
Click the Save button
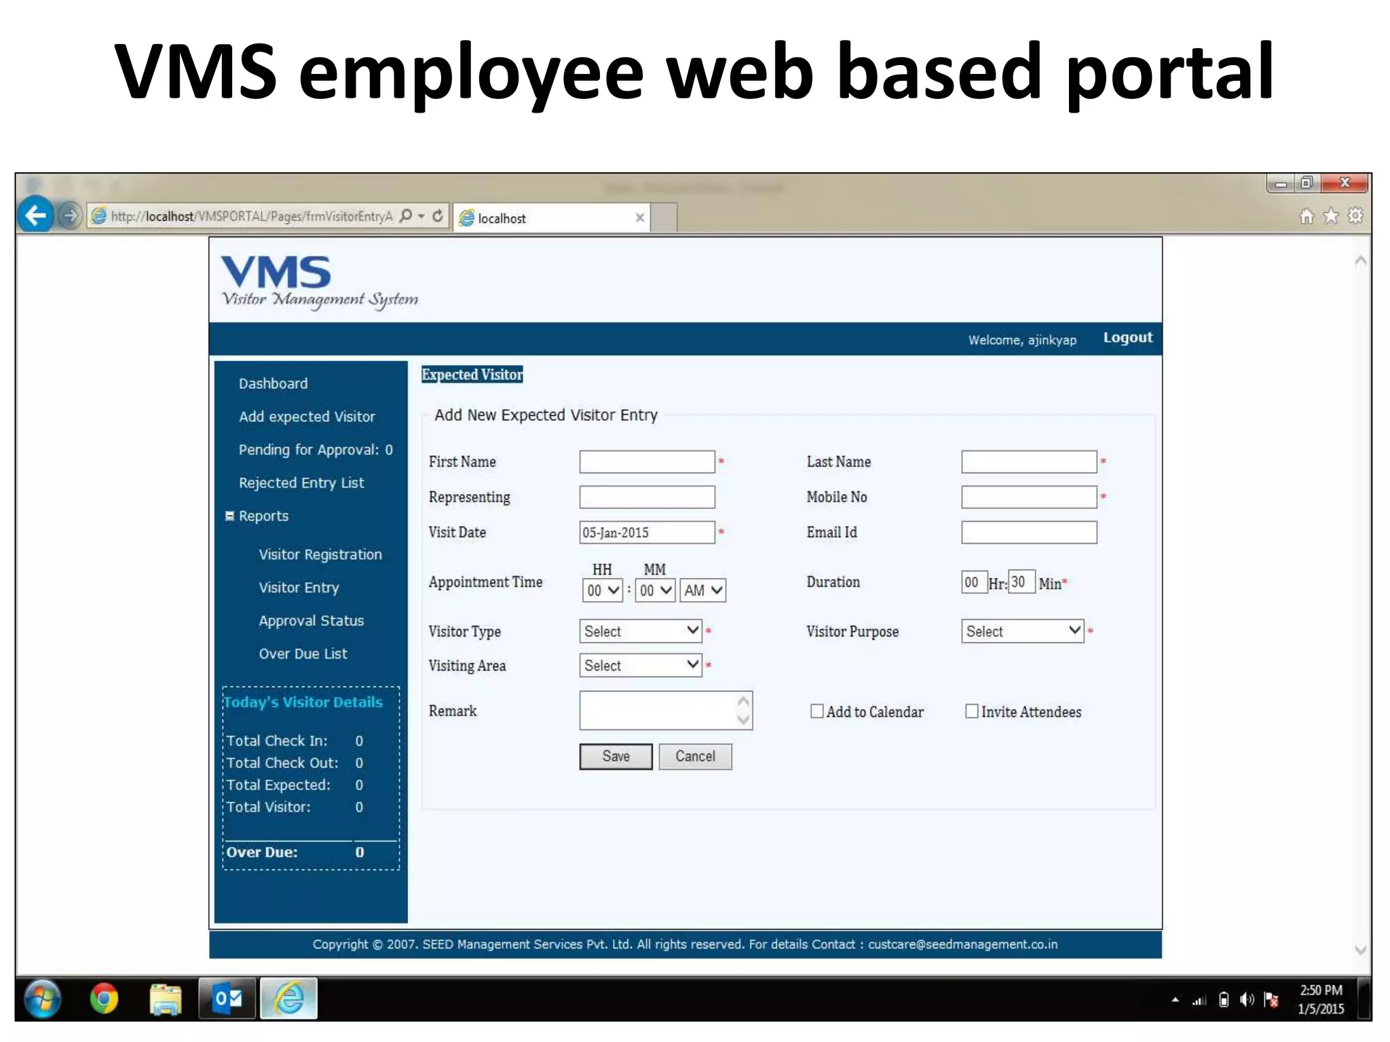coord(616,756)
